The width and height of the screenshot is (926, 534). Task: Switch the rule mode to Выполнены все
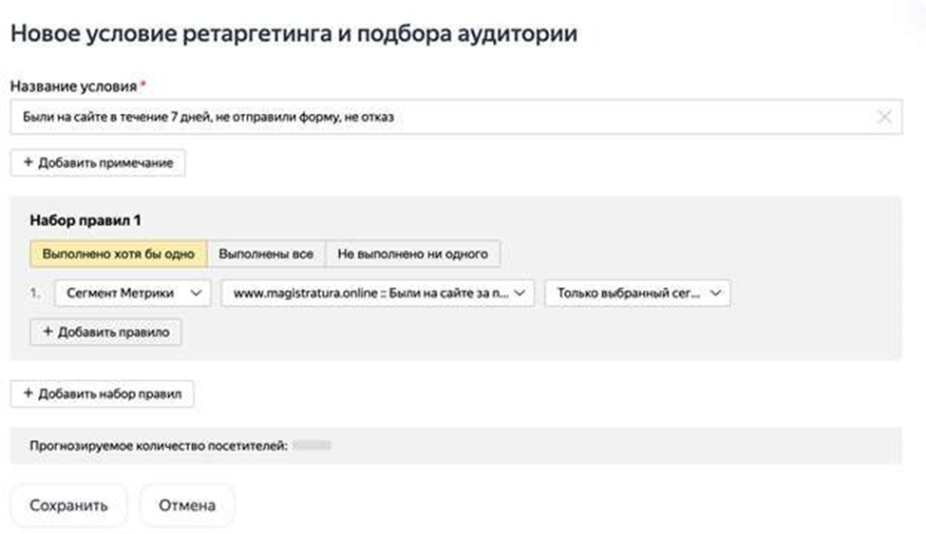coord(266,255)
